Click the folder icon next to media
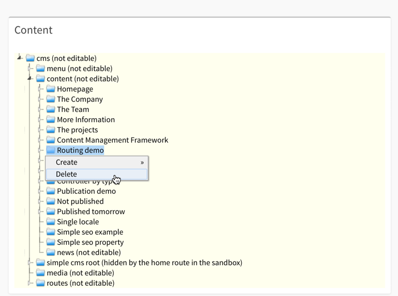Viewport: 398px width, 296px height. point(40,273)
